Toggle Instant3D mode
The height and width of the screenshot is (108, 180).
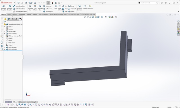pos(90,7)
